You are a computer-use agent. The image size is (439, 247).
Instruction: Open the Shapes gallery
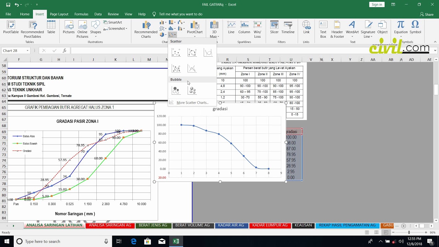[x=96, y=29]
